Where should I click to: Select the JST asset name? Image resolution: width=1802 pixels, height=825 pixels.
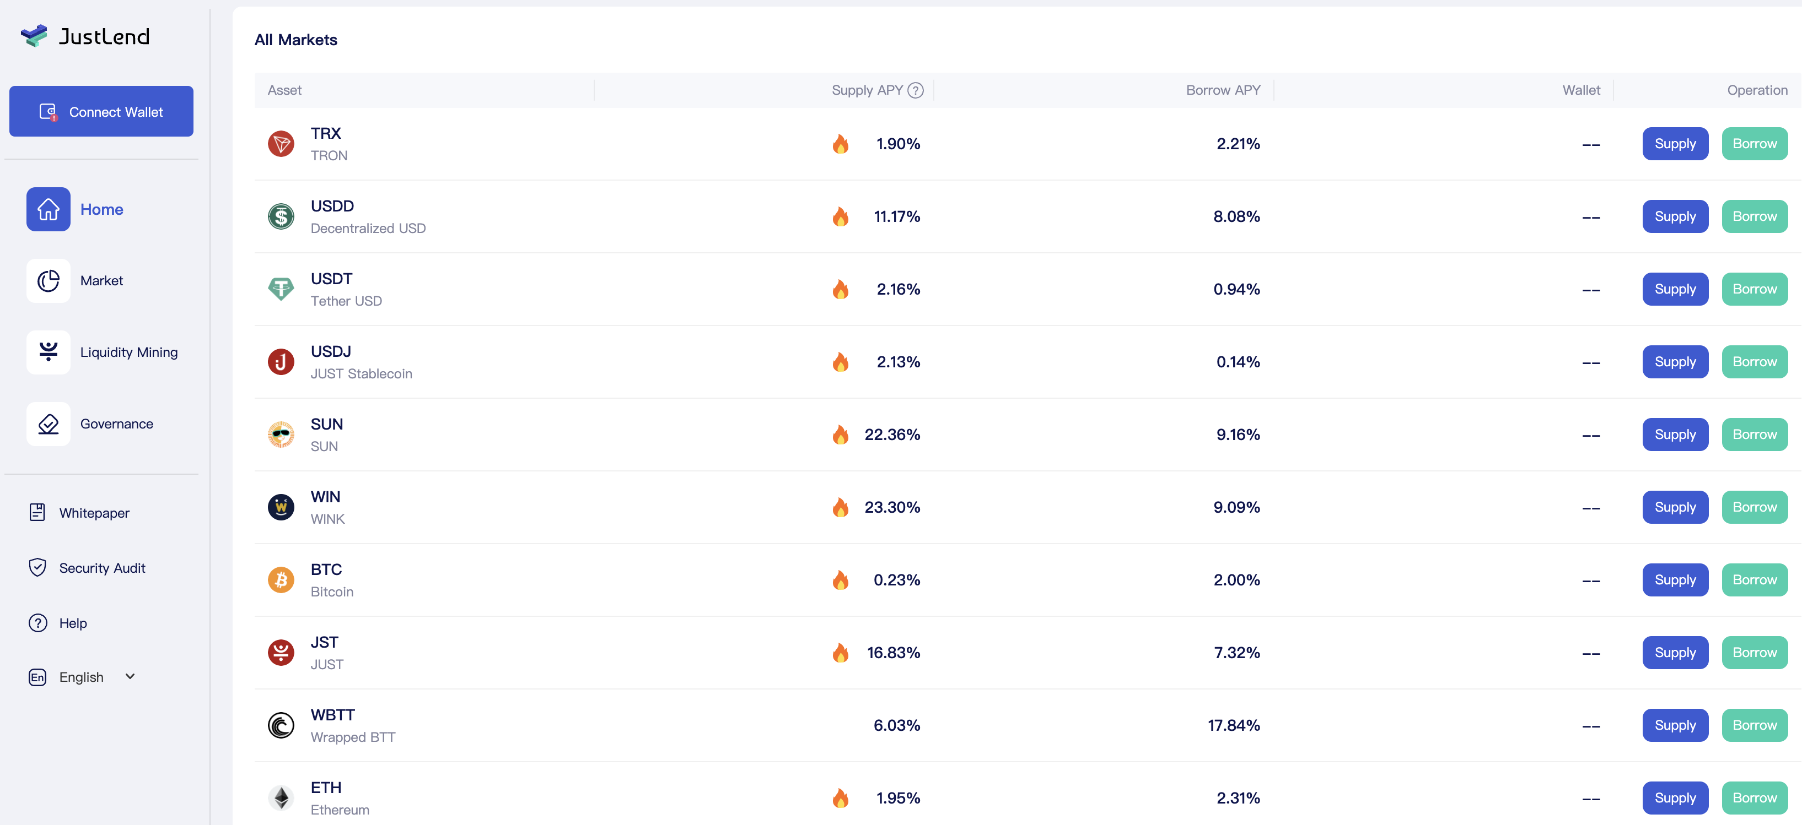coord(325,642)
